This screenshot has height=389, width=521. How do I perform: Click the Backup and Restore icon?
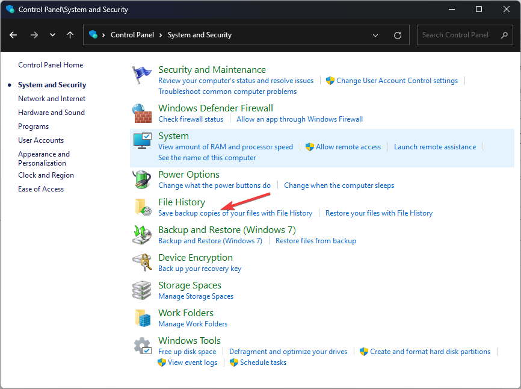pyautogui.click(x=142, y=235)
